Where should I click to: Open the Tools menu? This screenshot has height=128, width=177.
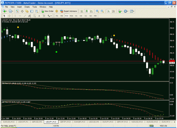click(35, 7)
